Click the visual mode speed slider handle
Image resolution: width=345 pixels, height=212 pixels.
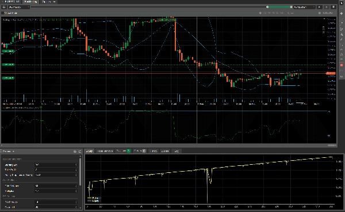260,13
